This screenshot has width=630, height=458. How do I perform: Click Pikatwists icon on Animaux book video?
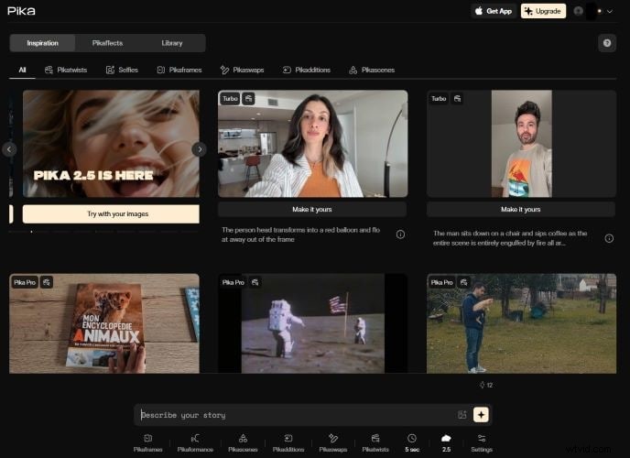coord(47,282)
